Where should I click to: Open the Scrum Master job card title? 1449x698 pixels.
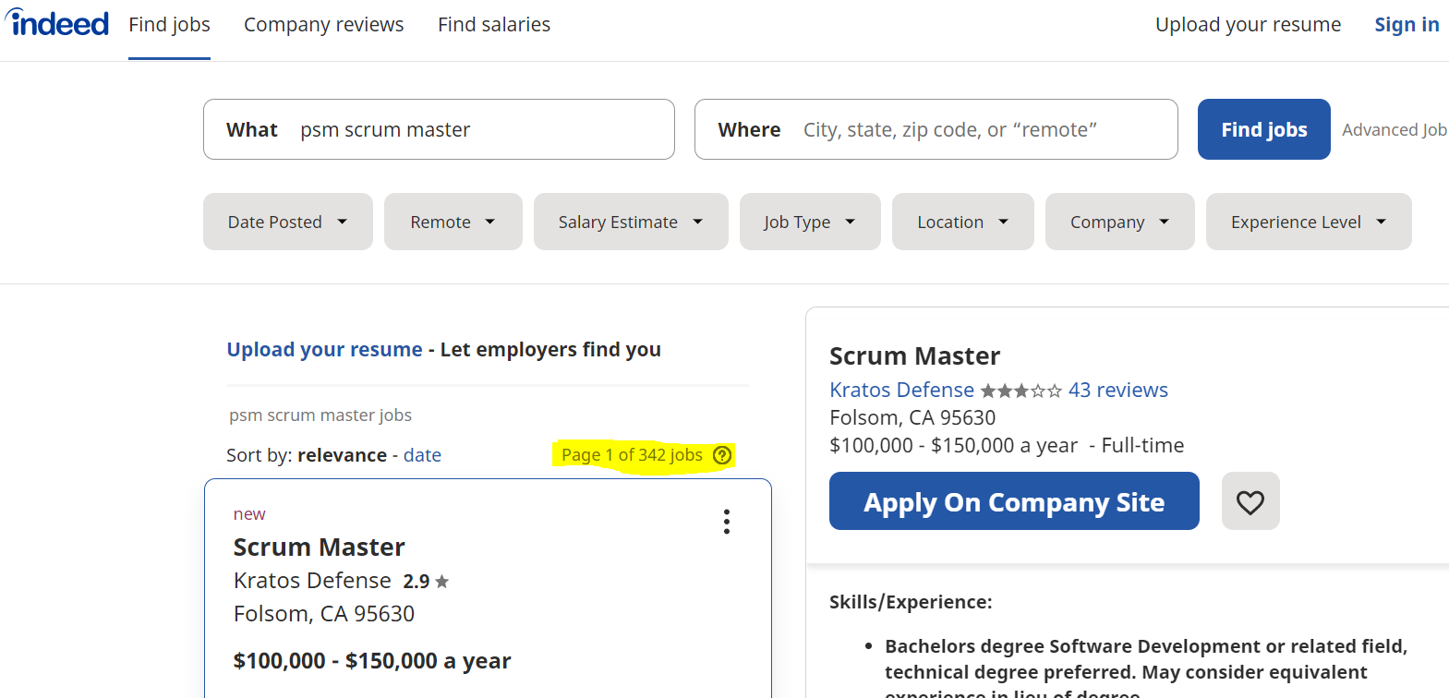pyautogui.click(x=319, y=548)
